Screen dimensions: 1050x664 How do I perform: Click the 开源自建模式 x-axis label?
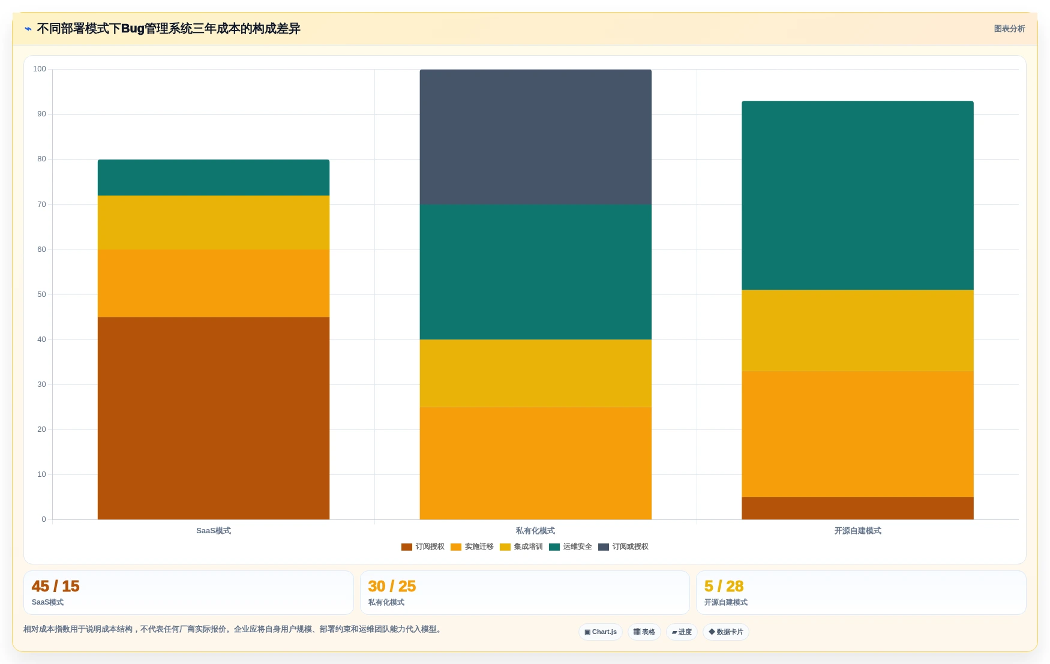(857, 531)
